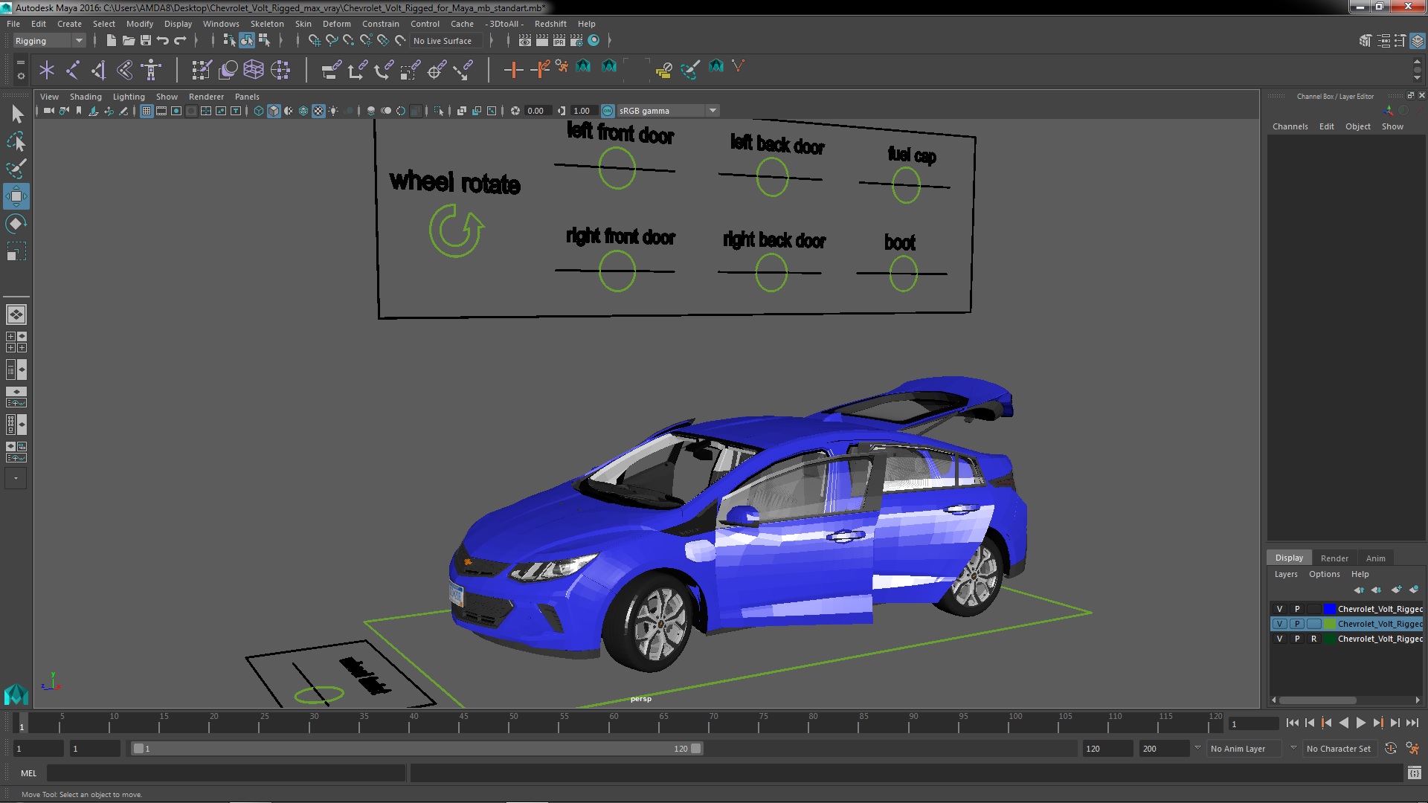This screenshot has height=803, width=1428.
Task: Redo the last action from status line
Action: 180,41
